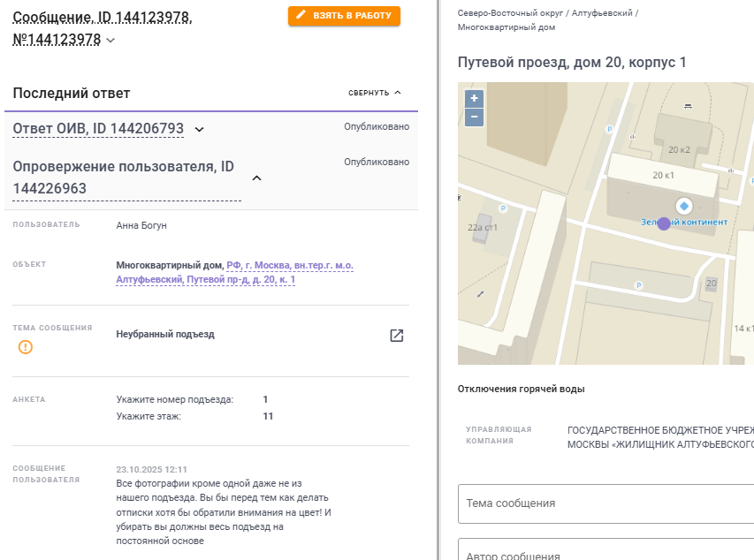Click the orange warning icon under Тема сообщения
This screenshot has width=754, height=560.
click(26, 347)
